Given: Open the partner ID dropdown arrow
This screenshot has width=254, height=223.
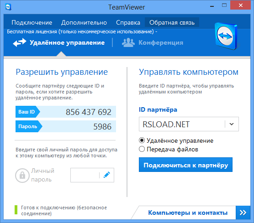Looking at the screenshot, I should pyautogui.click(x=232, y=124).
